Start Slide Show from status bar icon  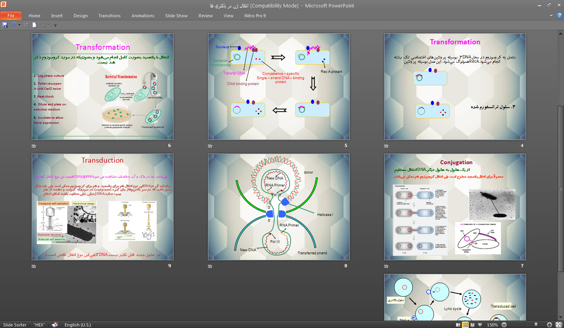[x=481, y=325]
